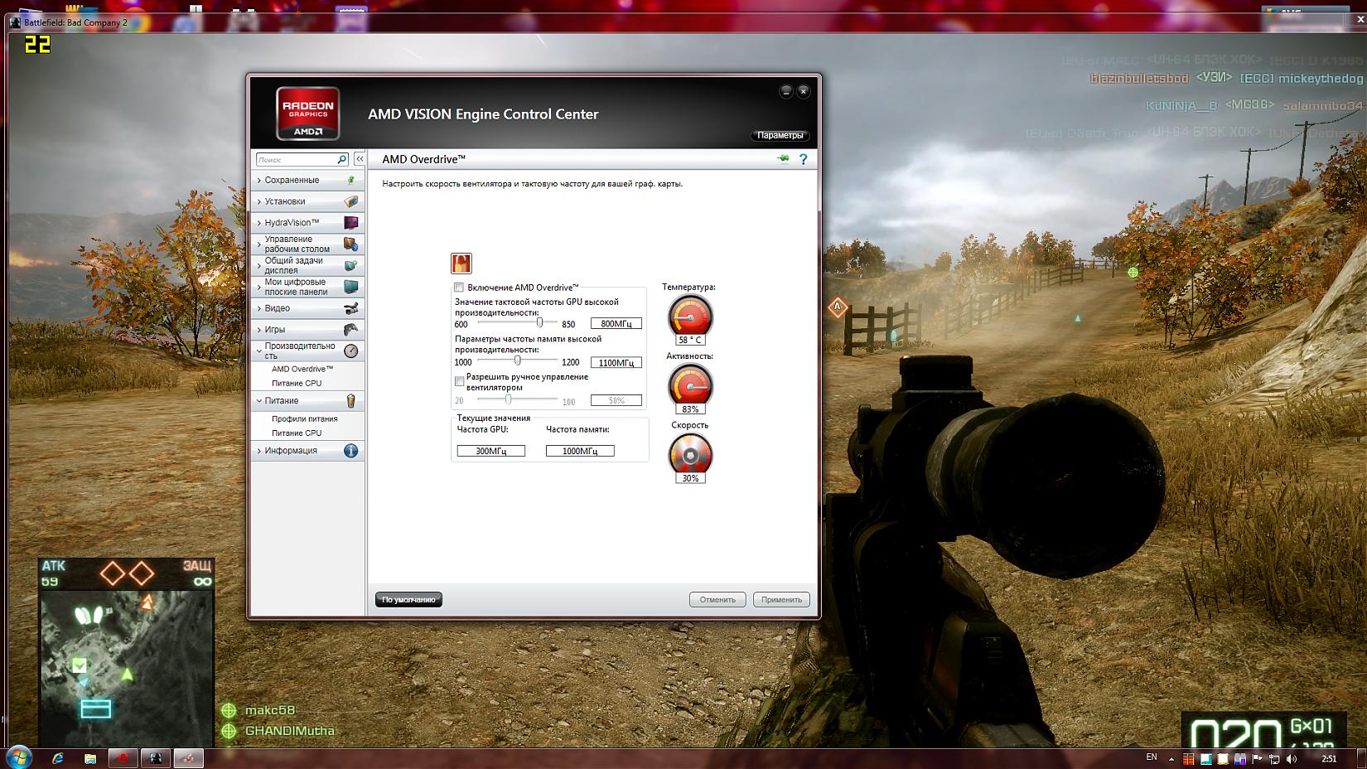Click the Скорость fan dial
Viewport: 1367px width, 769px height.
[x=690, y=454]
